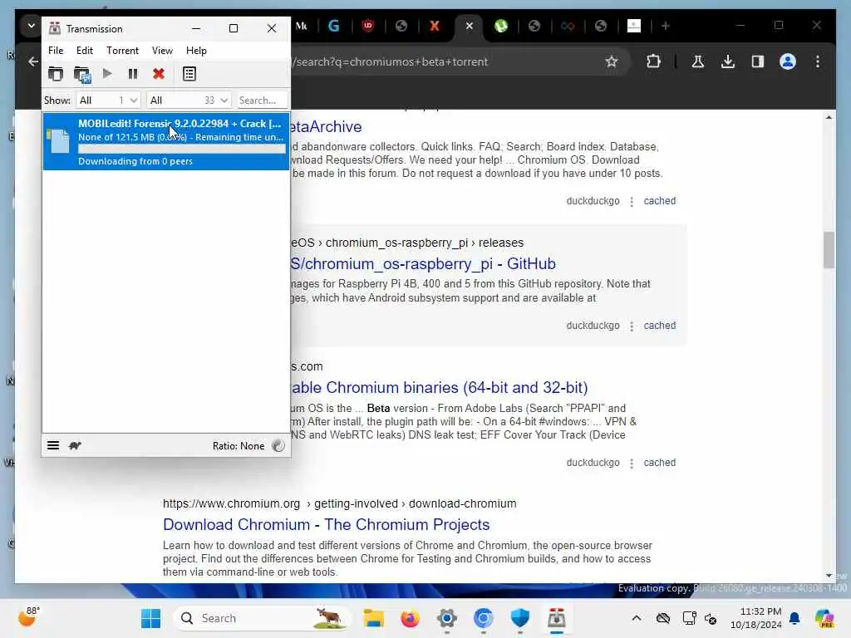Open the Chromium browser taskbar icon
This screenshot has height=638, width=851.
point(483,618)
